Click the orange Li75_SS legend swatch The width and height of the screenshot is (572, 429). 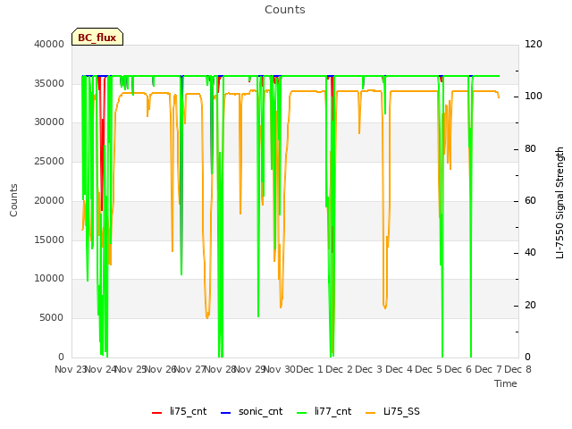(371, 413)
